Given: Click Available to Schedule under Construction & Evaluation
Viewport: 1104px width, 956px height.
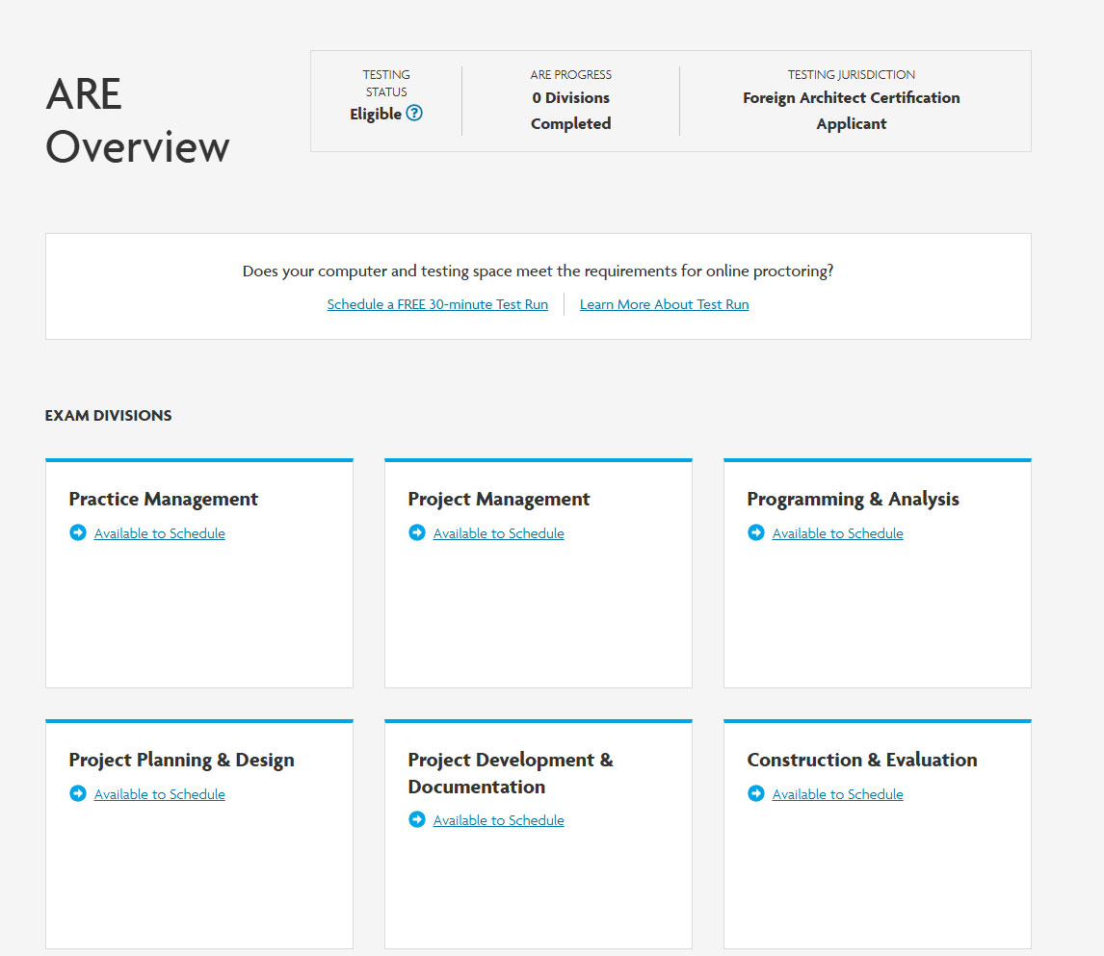Looking at the screenshot, I should point(838,794).
